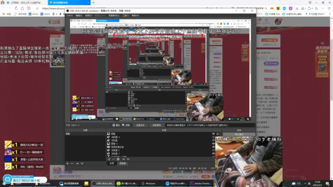This screenshot has height=187, width=333.
Task: Bookmark the page with star icon
Action: pos(37,8)
